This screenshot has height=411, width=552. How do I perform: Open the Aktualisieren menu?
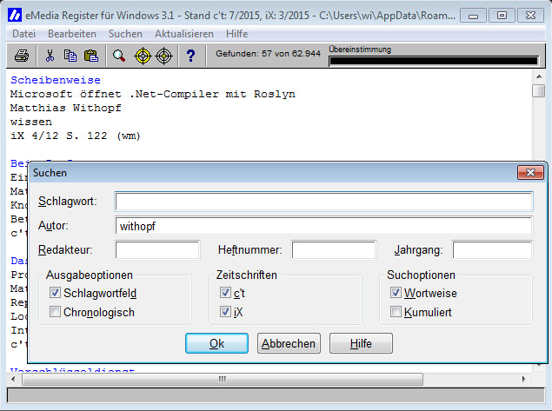[183, 33]
